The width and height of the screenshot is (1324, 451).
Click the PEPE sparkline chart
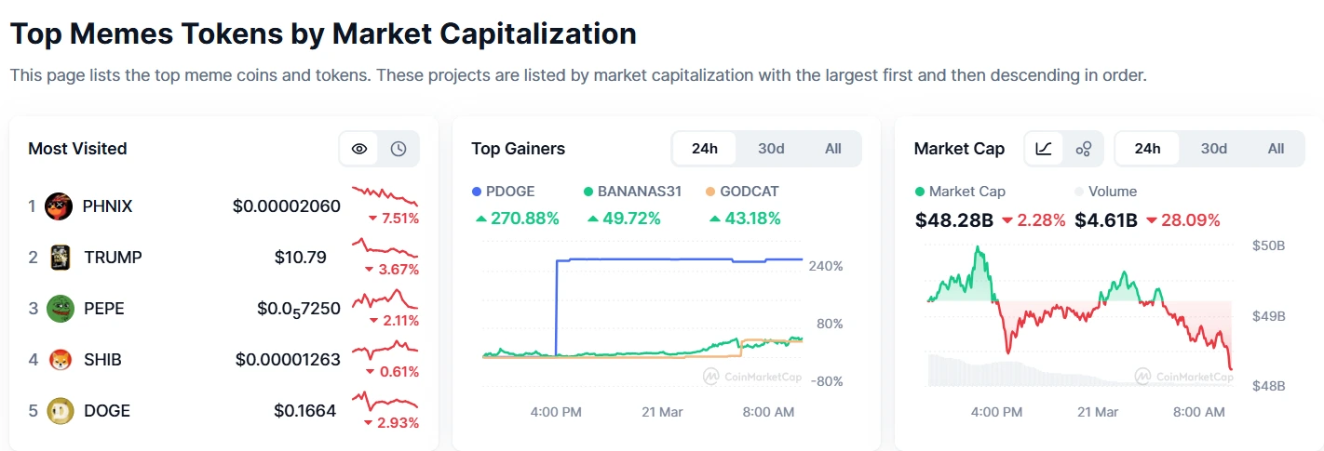click(x=385, y=298)
